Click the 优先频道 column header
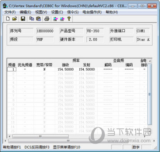The width and height of the screenshot is (160, 152). tap(25, 65)
